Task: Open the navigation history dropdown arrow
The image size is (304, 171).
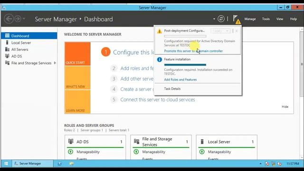Action: click(24, 19)
